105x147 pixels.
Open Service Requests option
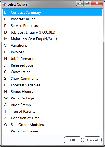[x=52, y=26]
